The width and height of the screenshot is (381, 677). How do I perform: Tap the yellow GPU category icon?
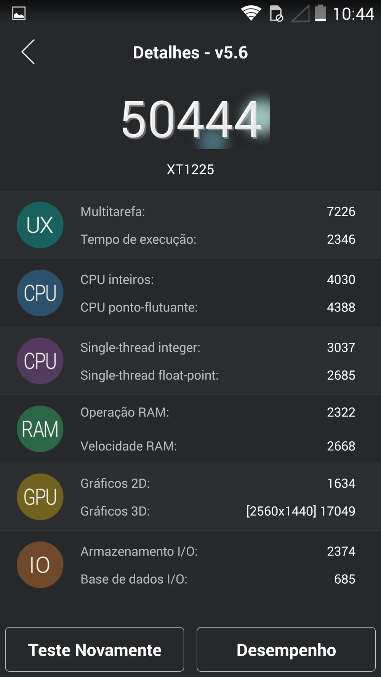[x=40, y=497]
